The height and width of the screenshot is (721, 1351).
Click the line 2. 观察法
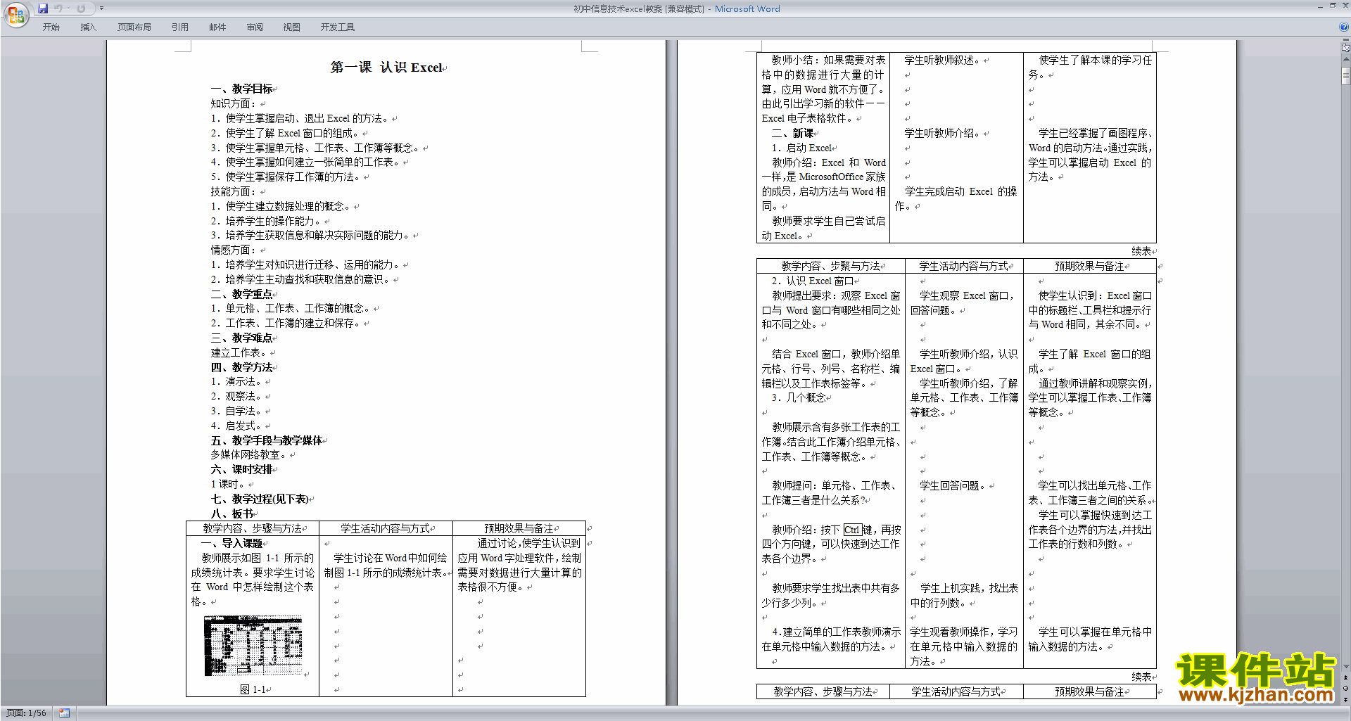coord(236,396)
